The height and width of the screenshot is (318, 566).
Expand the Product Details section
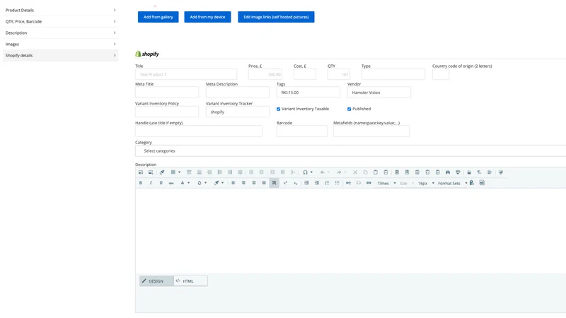(60, 10)
